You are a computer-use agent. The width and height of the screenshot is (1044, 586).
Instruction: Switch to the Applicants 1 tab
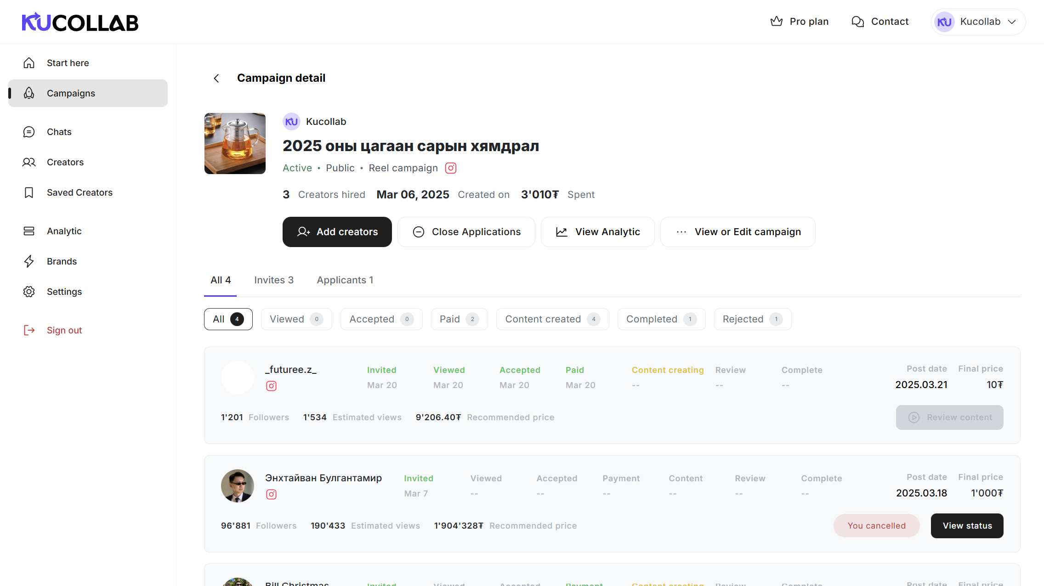[345, 280]
